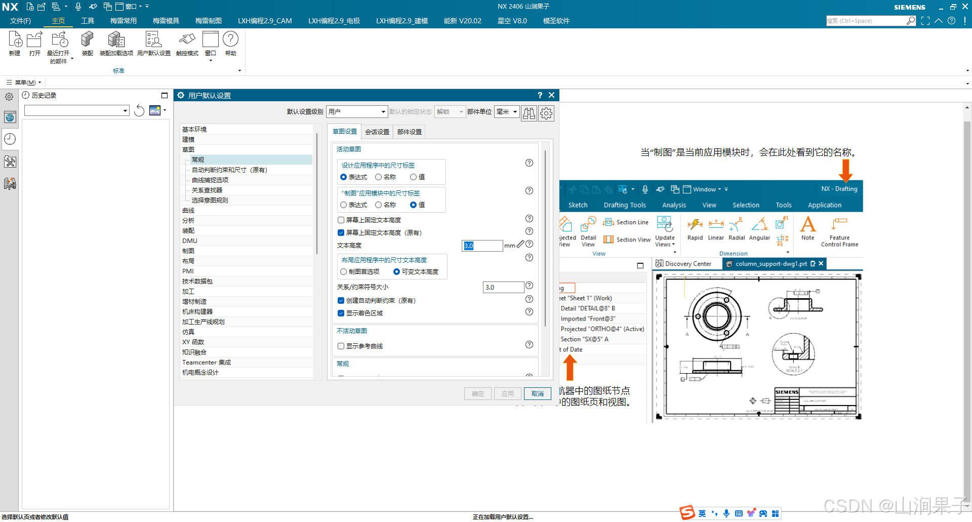Click the 帮助 help icon in ribbon
The width and height of the screenshot is (972, 522).
(230, 39)
